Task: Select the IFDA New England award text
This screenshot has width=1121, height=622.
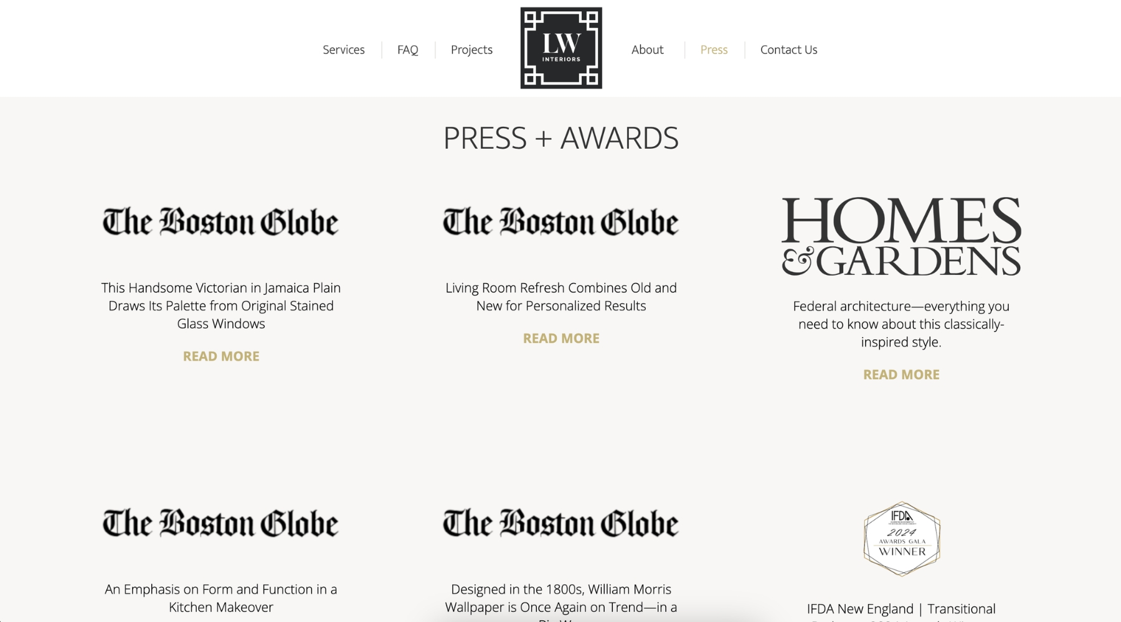Action: 901,611
